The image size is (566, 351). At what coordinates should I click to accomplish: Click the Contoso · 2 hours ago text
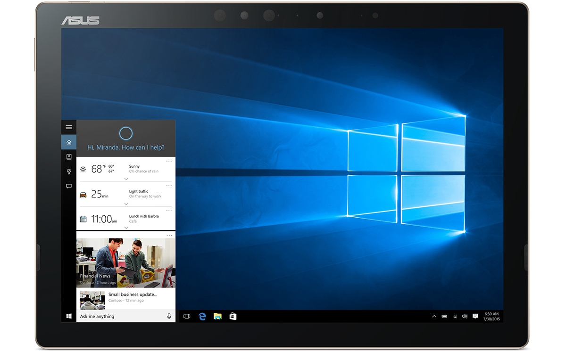98,283
